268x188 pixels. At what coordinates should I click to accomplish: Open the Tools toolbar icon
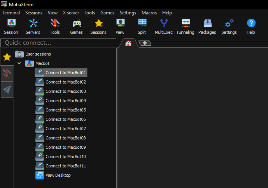click(55, 26)
